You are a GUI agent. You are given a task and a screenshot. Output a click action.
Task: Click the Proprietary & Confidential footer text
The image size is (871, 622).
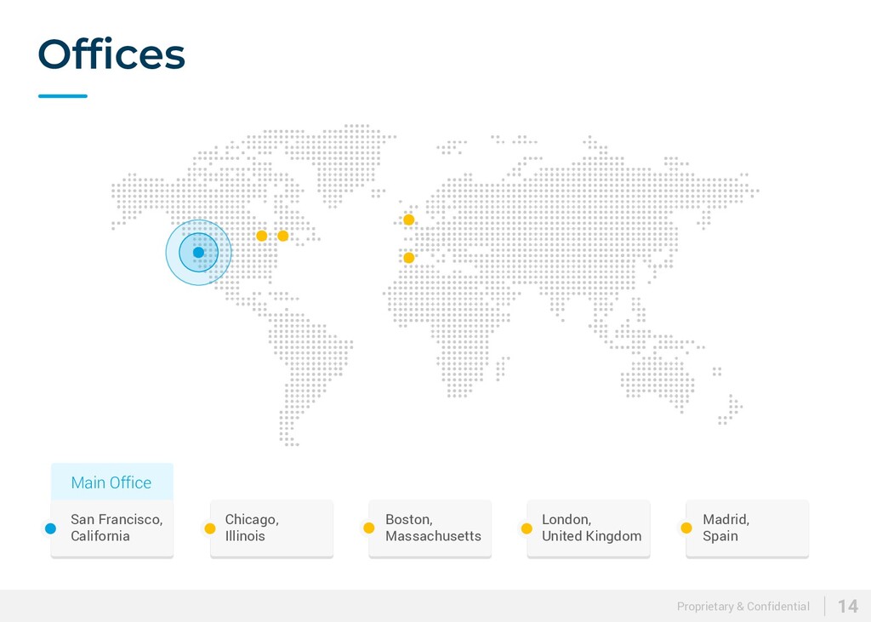[x=743, y=607]
